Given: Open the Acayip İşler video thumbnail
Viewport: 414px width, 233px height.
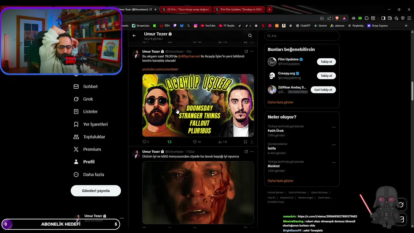Looking at the screenshot, I should tap(198, 105).
